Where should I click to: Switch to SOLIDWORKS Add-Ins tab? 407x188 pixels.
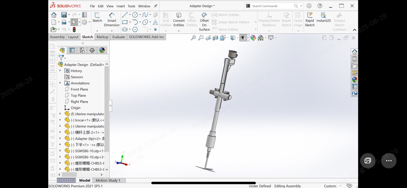[146, 37]
